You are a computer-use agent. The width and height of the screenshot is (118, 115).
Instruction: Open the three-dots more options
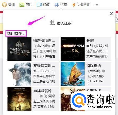[96, 5]
